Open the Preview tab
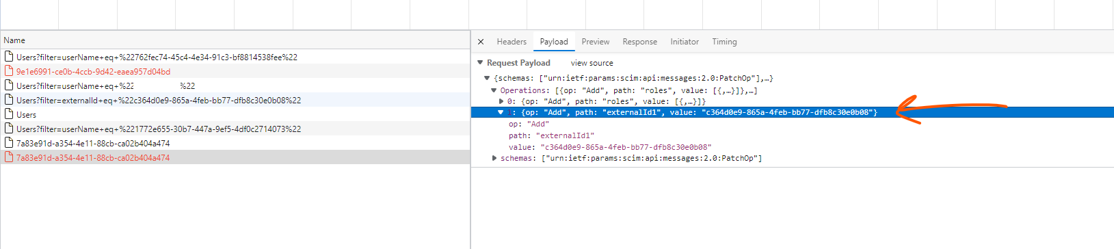This screenshot has width=1114, height=249. coord(596,42)
